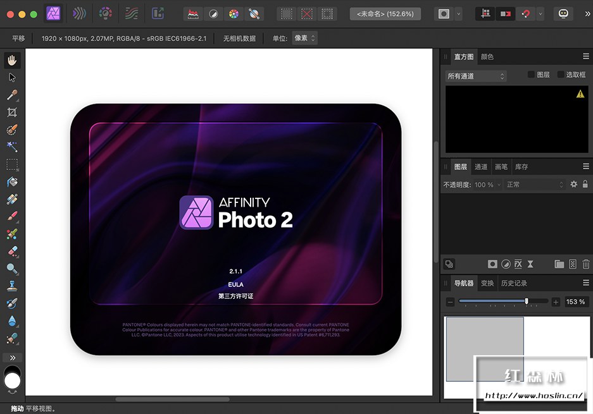The width and height of the screenshot is (593, 414).
Task: Activate the Flood Select magic wand tool
Action: [12, 147]
